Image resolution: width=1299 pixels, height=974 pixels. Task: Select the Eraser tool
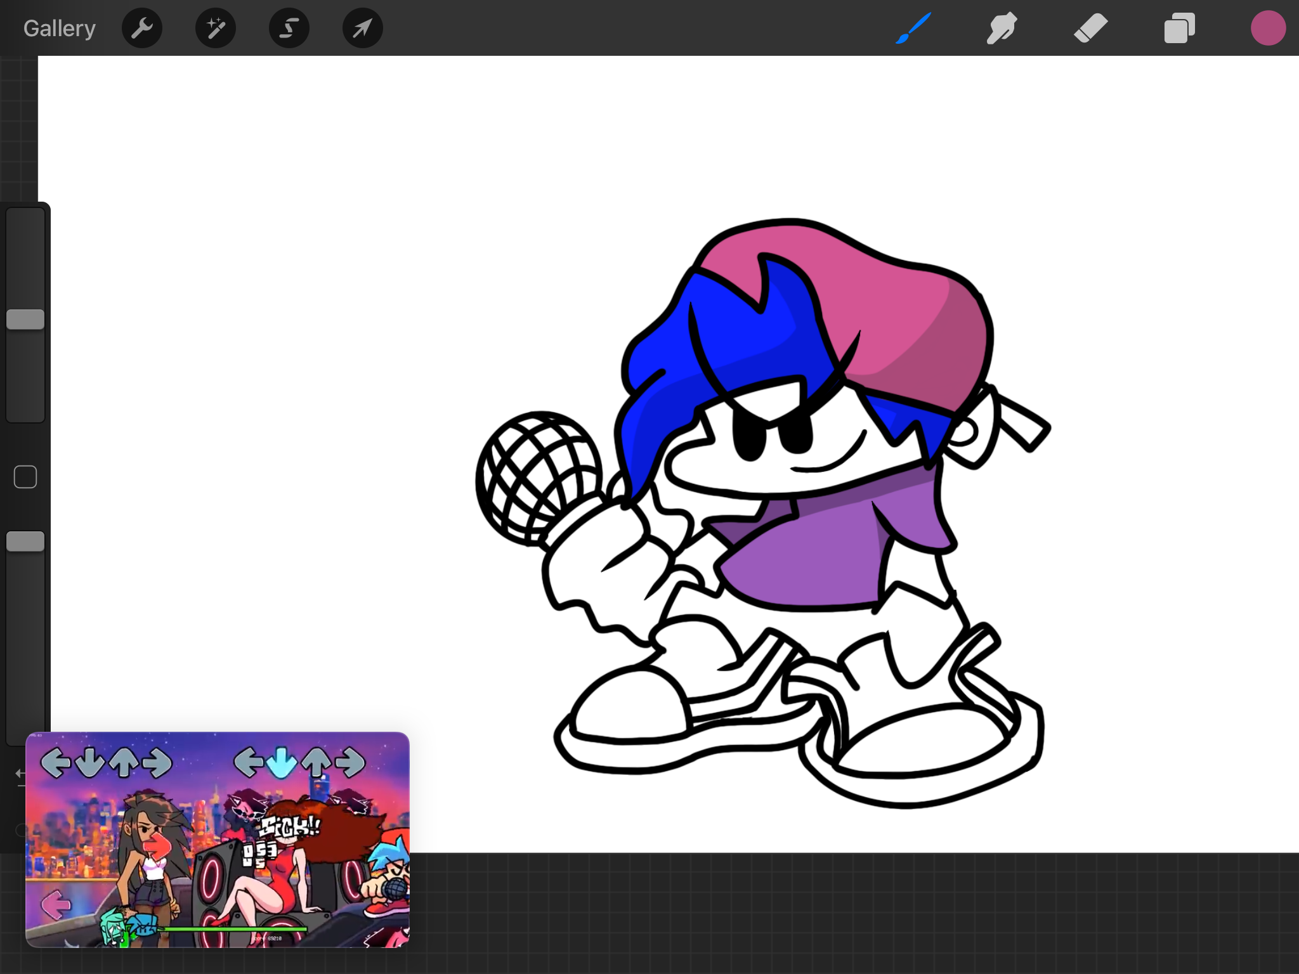coord(1091,28)
